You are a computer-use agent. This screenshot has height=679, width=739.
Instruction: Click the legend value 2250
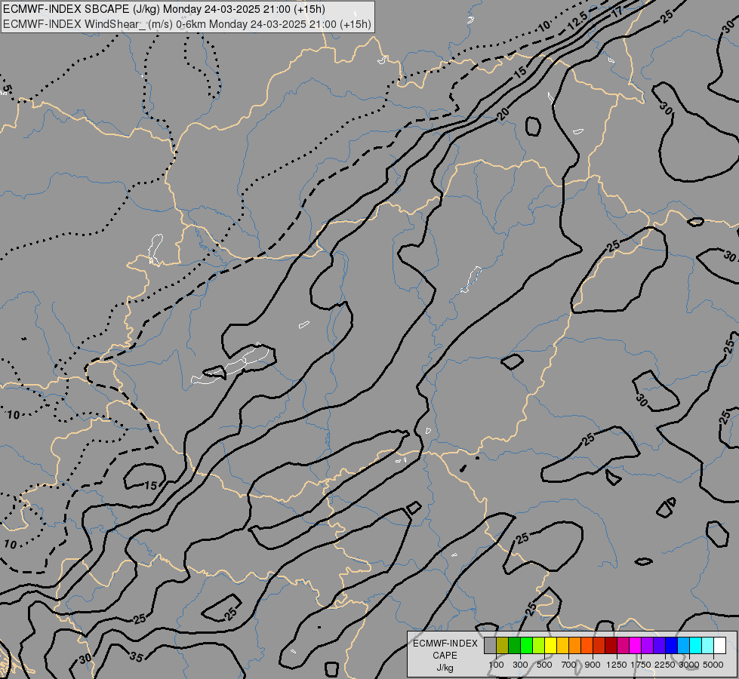click(665, 665)
